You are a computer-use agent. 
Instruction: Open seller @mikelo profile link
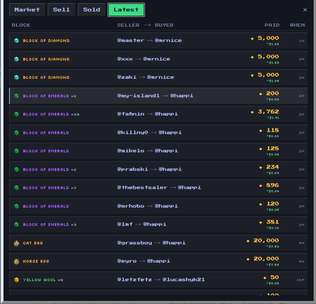pyautogui.click(x=131, y=151)
